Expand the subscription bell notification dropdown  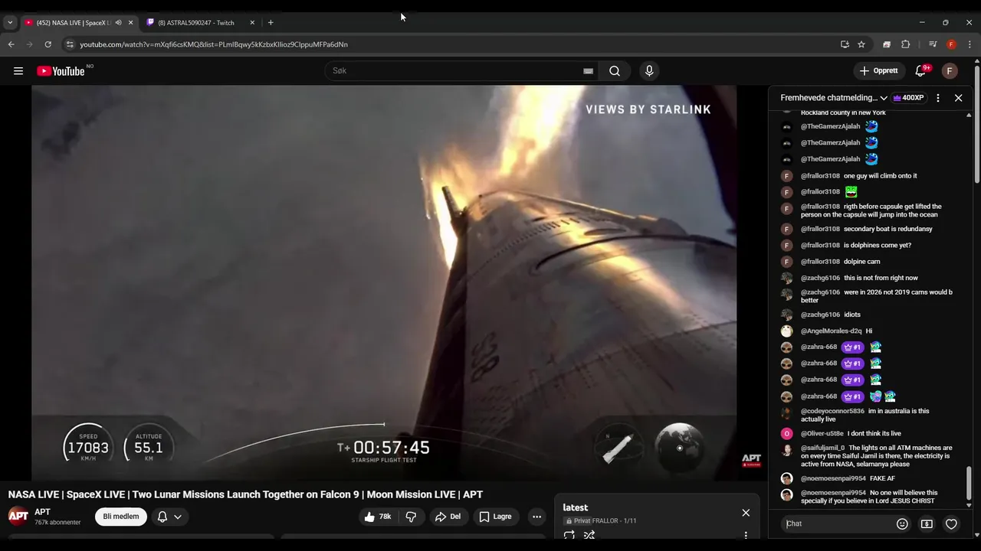tap(170, 517)
